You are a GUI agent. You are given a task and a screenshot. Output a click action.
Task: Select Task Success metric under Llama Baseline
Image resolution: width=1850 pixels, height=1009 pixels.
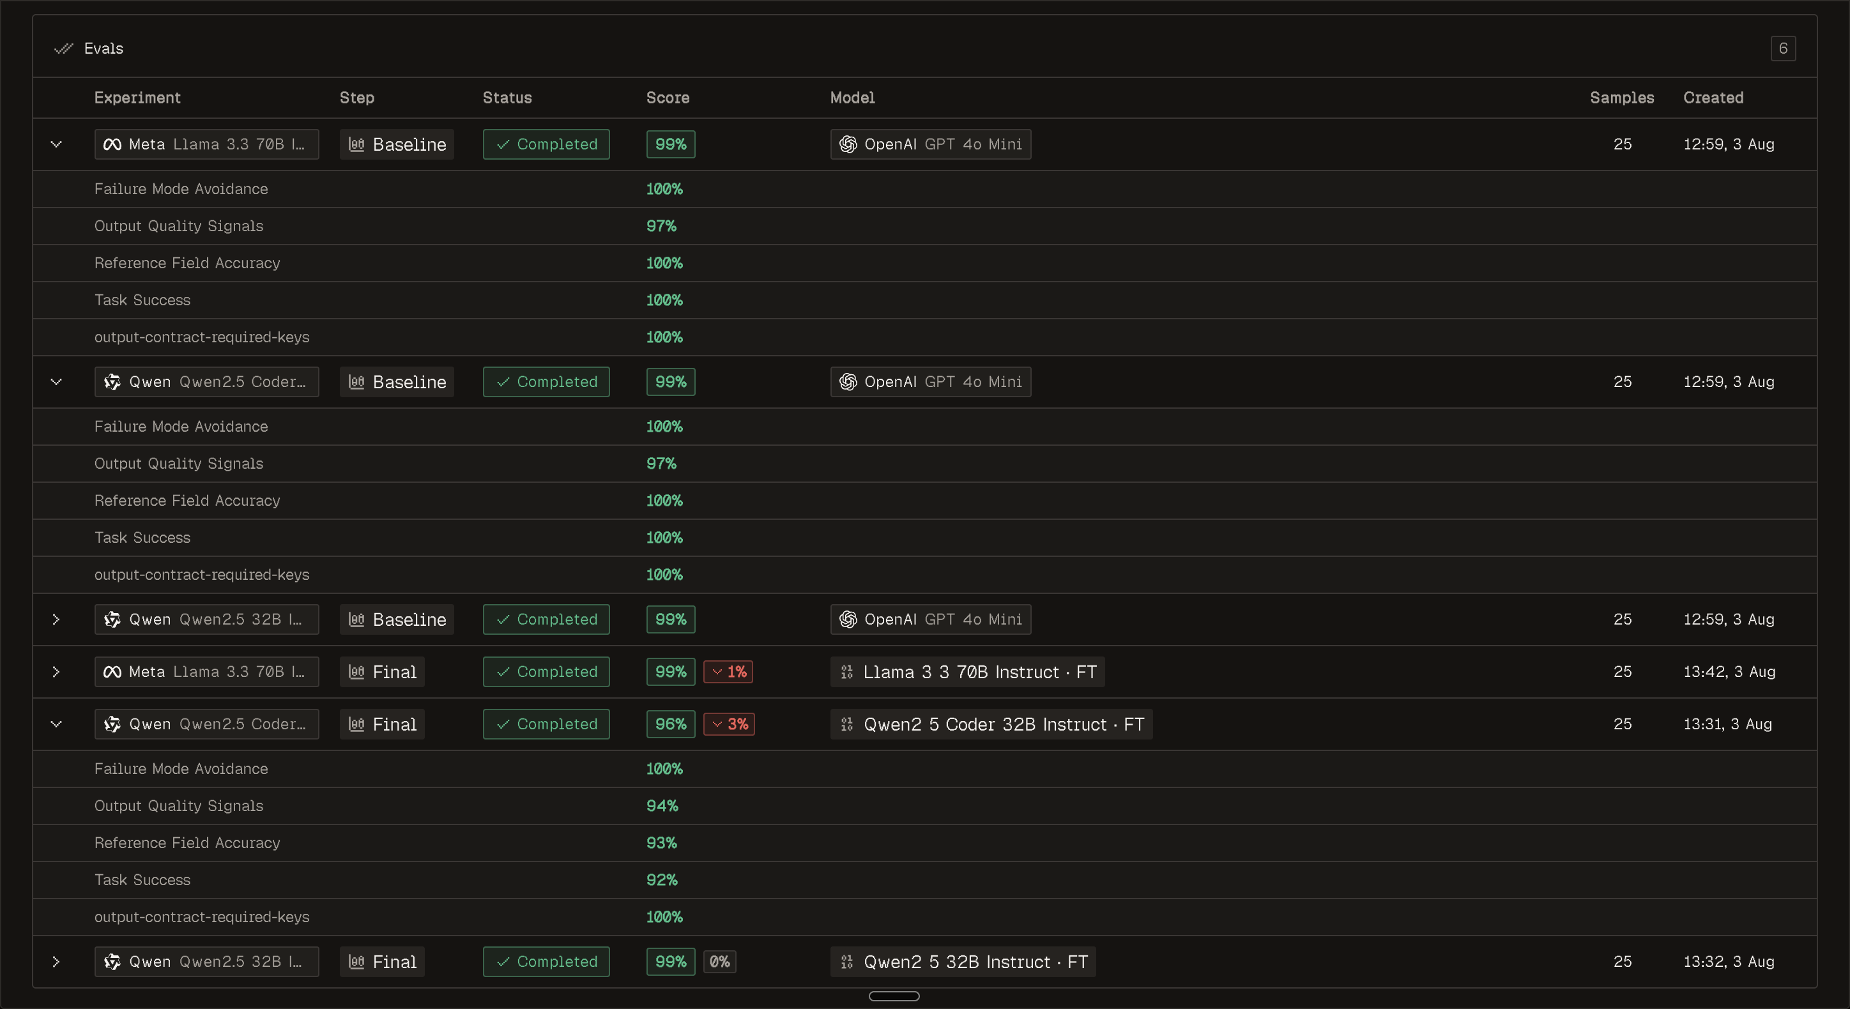(142, 300)
